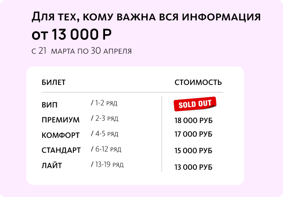
Task: Select the ПРЕМИУМ ticket name
Action: pos(61,120)
